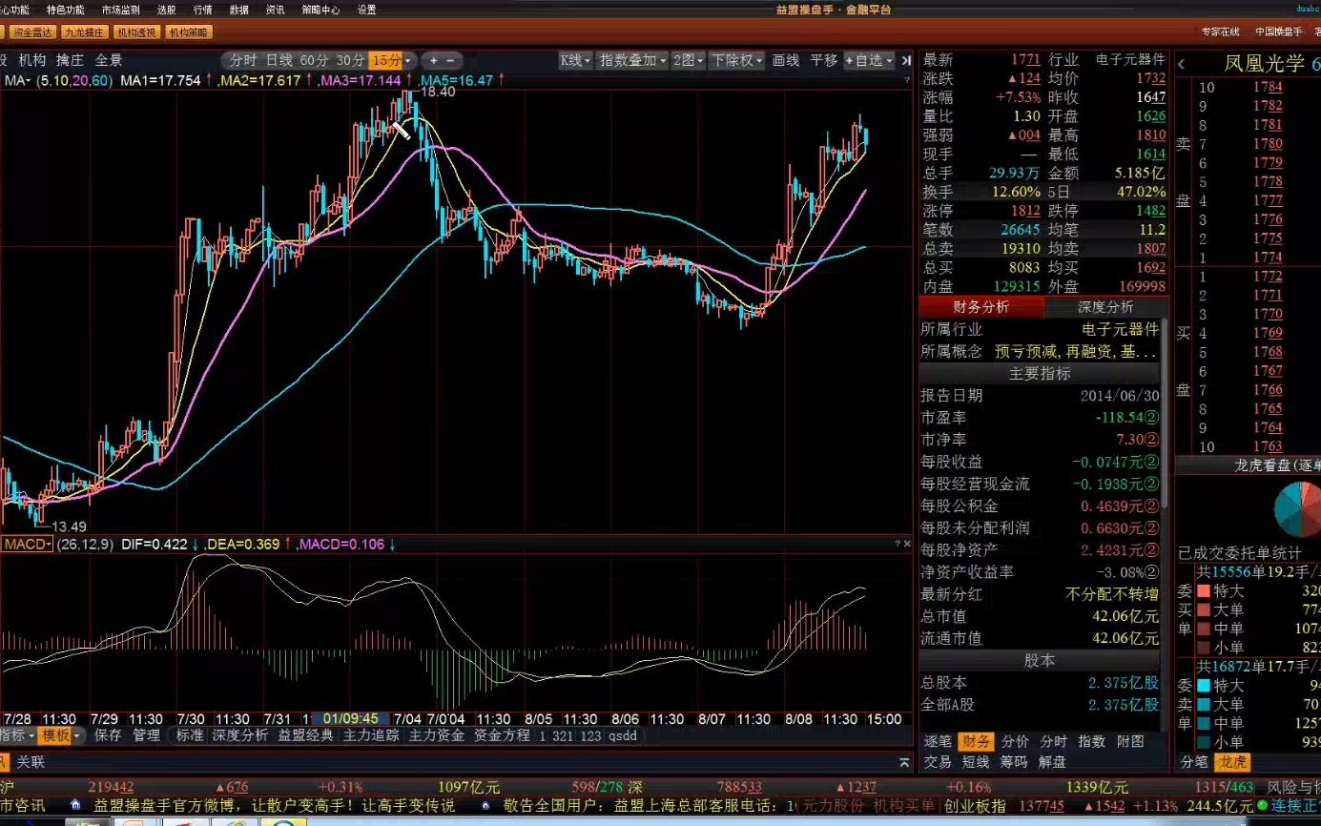This screenshot has height=826, width=1321.
Task: Switch chart to 60分 period
Action: [x=315, y=60]
